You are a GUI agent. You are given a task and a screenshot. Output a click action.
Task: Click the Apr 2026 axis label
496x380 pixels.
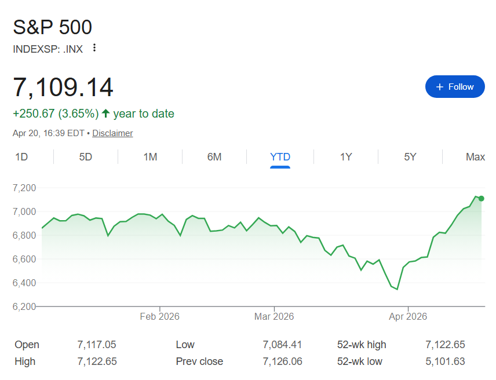[409, 316]
